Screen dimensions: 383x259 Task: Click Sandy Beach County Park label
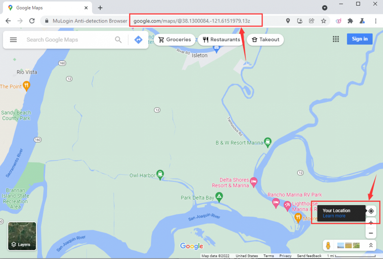(x=16, y=115)
